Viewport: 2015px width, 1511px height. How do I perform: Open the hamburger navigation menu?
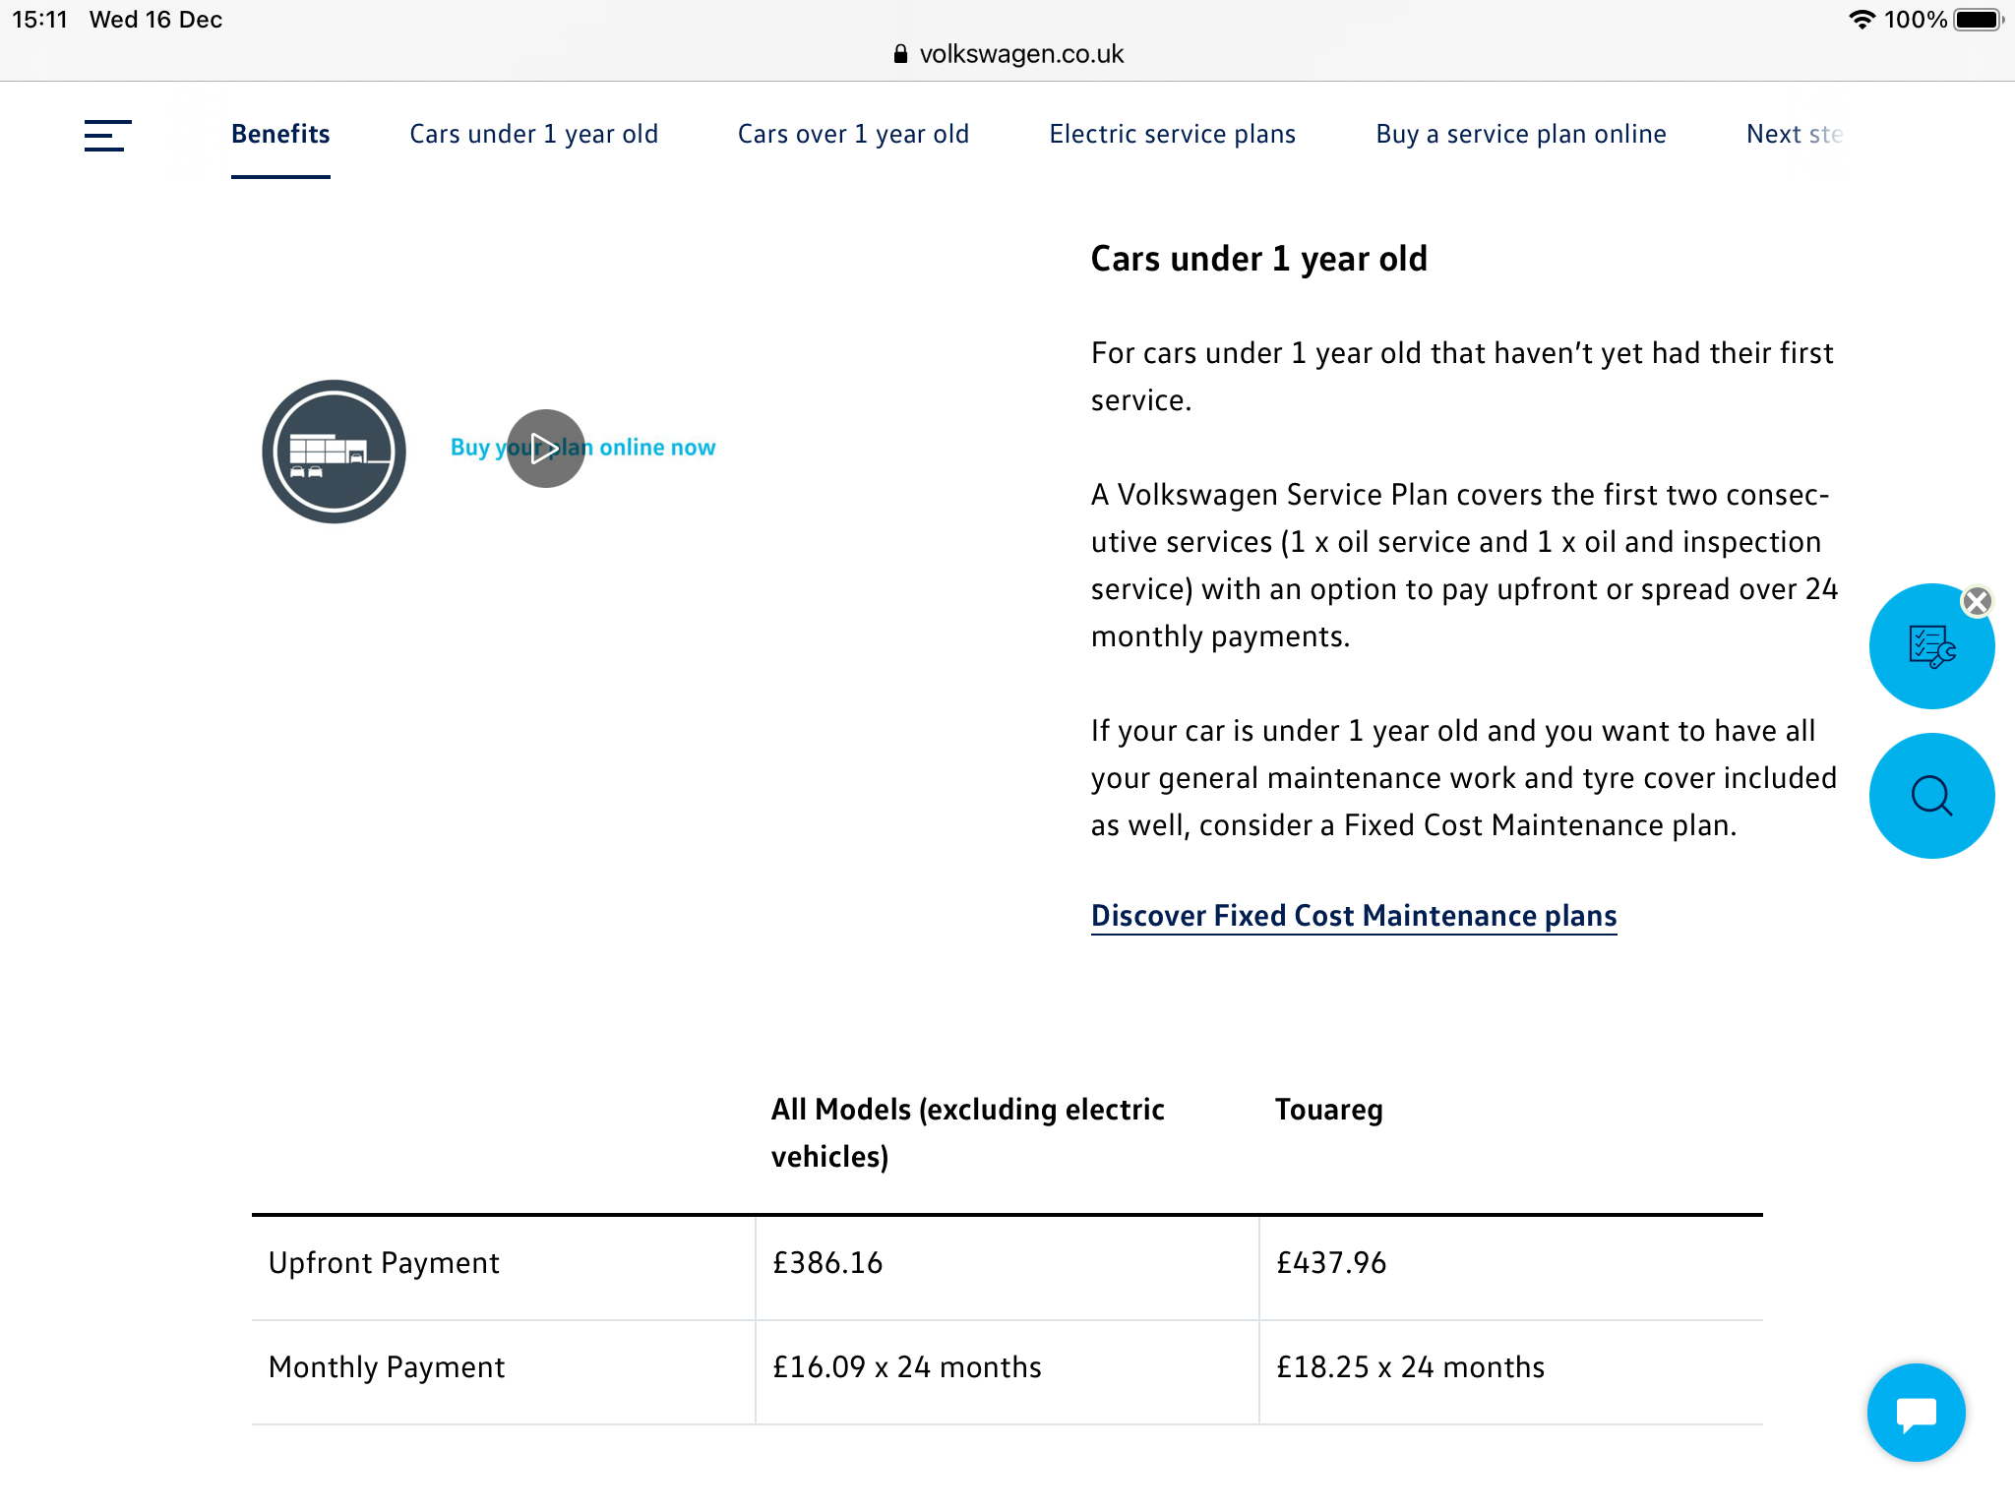click(107, 135)
